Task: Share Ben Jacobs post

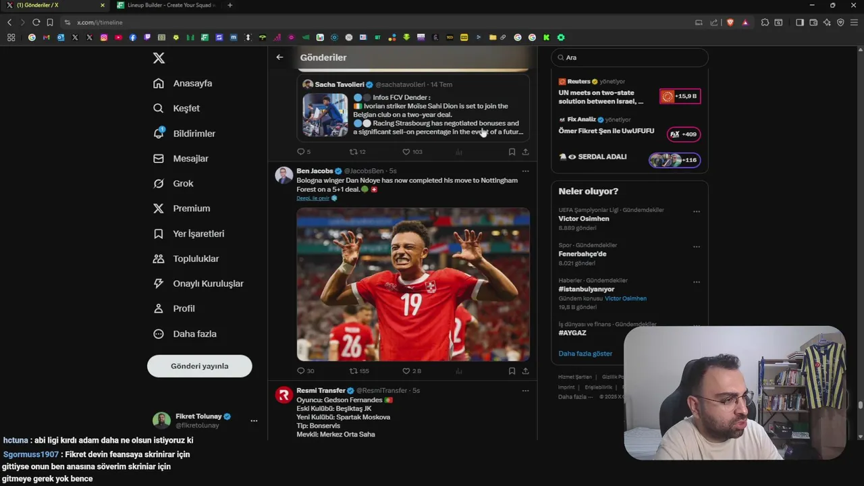Action: [x=525, y=371]
